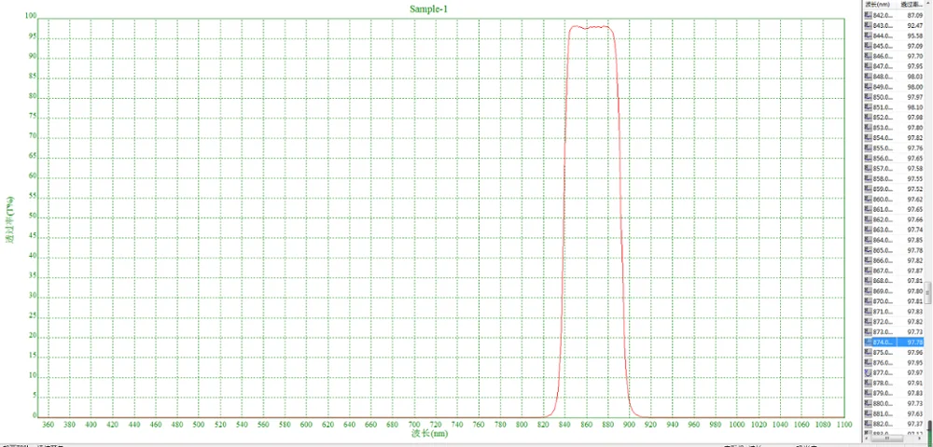This screenshot has height=447, width=933.
Task: Select the wavelength entry 869.0
Action: 883,291
